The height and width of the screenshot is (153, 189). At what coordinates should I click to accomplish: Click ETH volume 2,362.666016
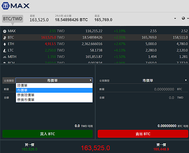(92, 44)
